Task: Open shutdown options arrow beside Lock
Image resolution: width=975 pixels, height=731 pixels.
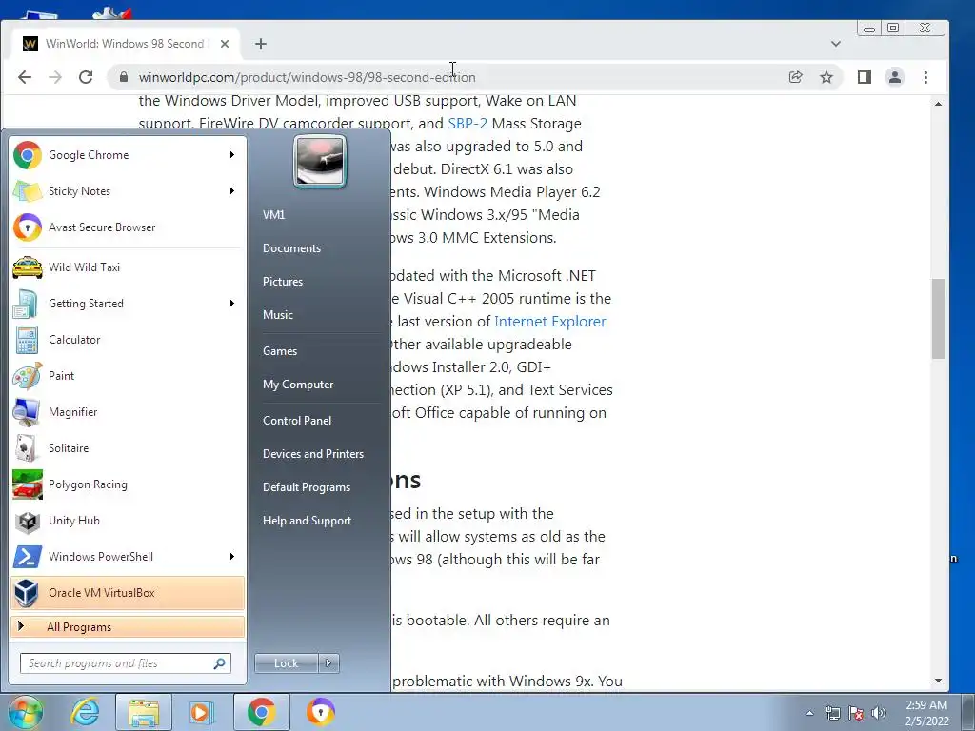Action: (x=328, y=663)
